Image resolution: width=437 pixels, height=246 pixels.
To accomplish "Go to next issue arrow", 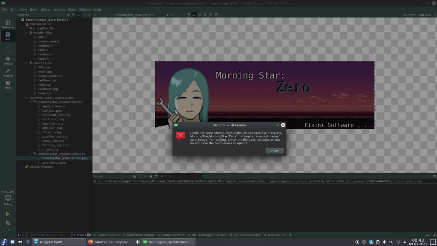I will pos(145,176).
